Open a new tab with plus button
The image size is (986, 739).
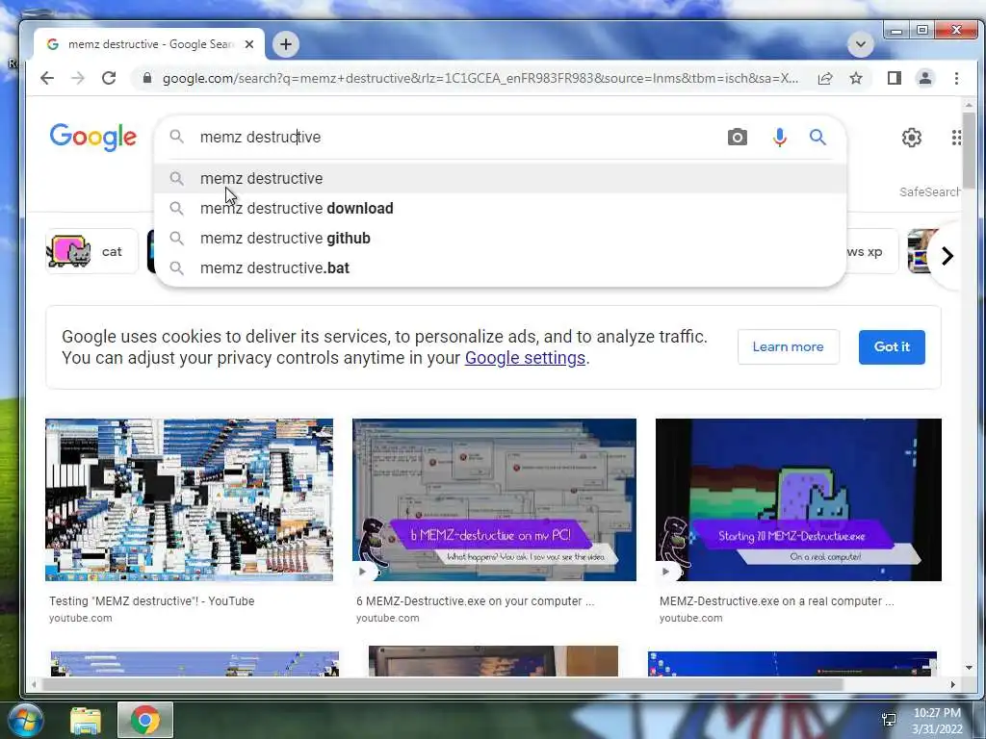click(285, 44)
